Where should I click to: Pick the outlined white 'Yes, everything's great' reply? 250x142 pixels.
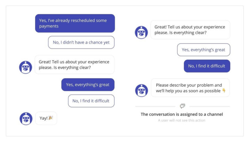203,50
